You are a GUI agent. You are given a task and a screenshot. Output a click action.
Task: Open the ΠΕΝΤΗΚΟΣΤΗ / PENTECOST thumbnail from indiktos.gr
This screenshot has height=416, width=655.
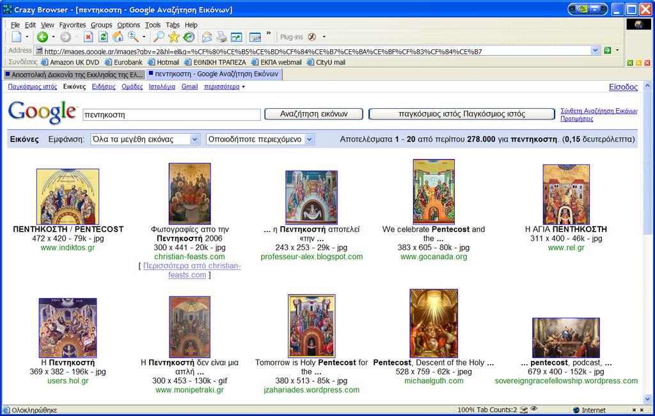pyautogui.click(x=68, y=196)
